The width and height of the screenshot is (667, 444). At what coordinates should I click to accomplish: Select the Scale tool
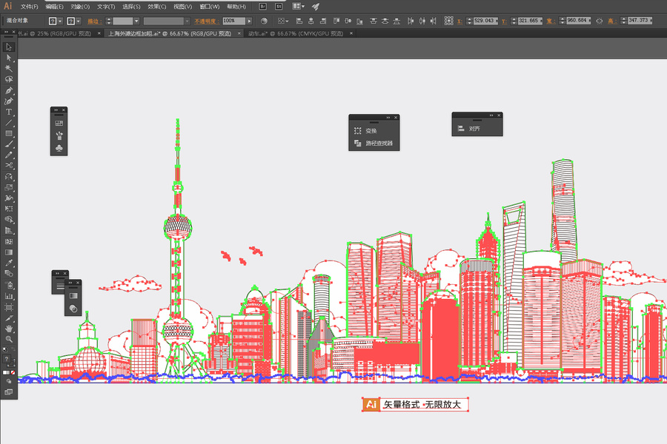tap(8, 187)
